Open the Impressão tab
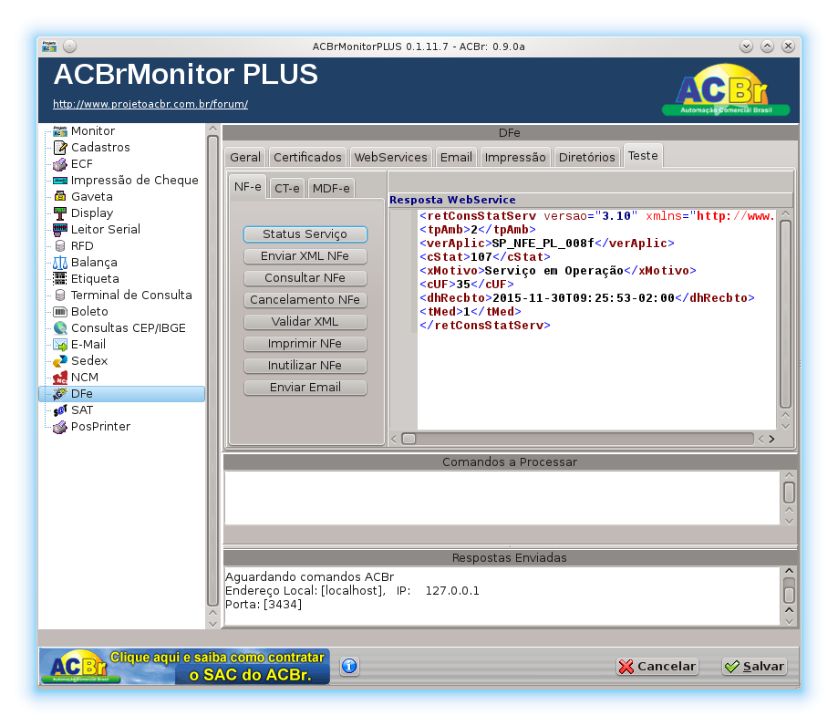Image resolution: width=838 pixels, height=726 pixels. tap(515, 157)
